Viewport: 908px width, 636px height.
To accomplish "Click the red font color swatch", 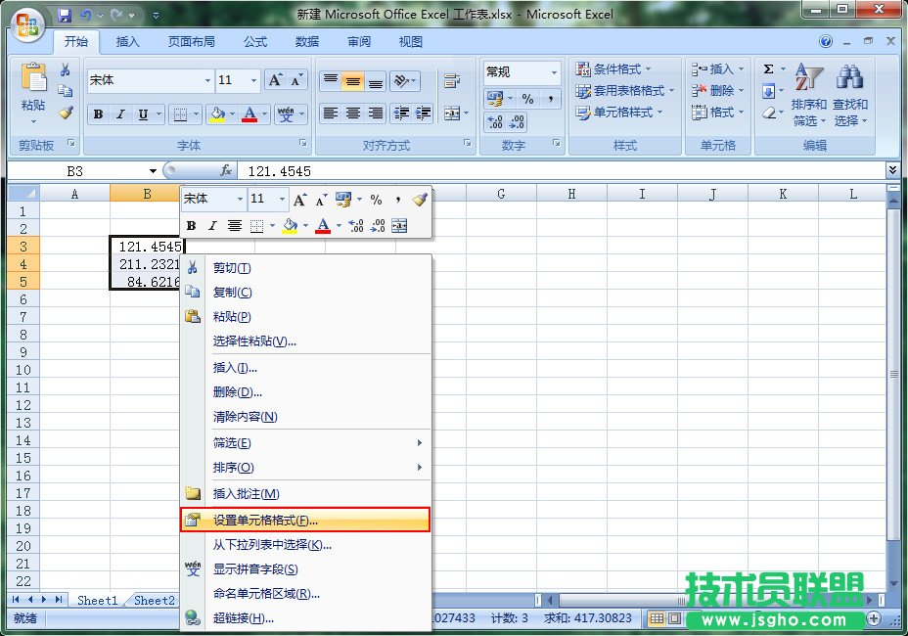I will [x=250, y=117].
